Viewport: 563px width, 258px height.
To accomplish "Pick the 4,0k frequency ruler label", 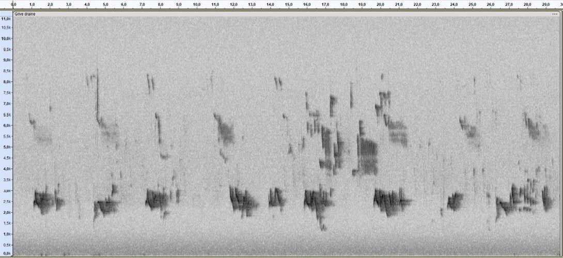I will [6, 169].
